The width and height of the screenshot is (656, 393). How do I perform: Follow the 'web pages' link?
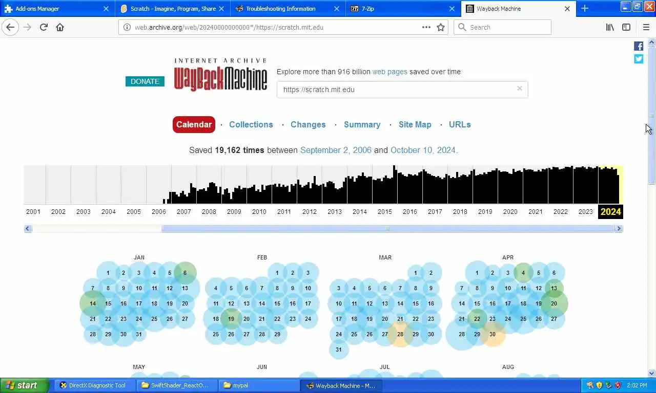[x=390, y=72]
